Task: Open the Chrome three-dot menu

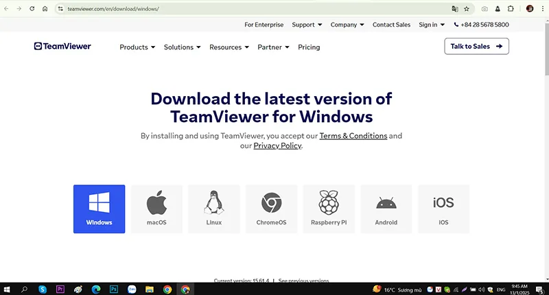Action: pos(543,9)
